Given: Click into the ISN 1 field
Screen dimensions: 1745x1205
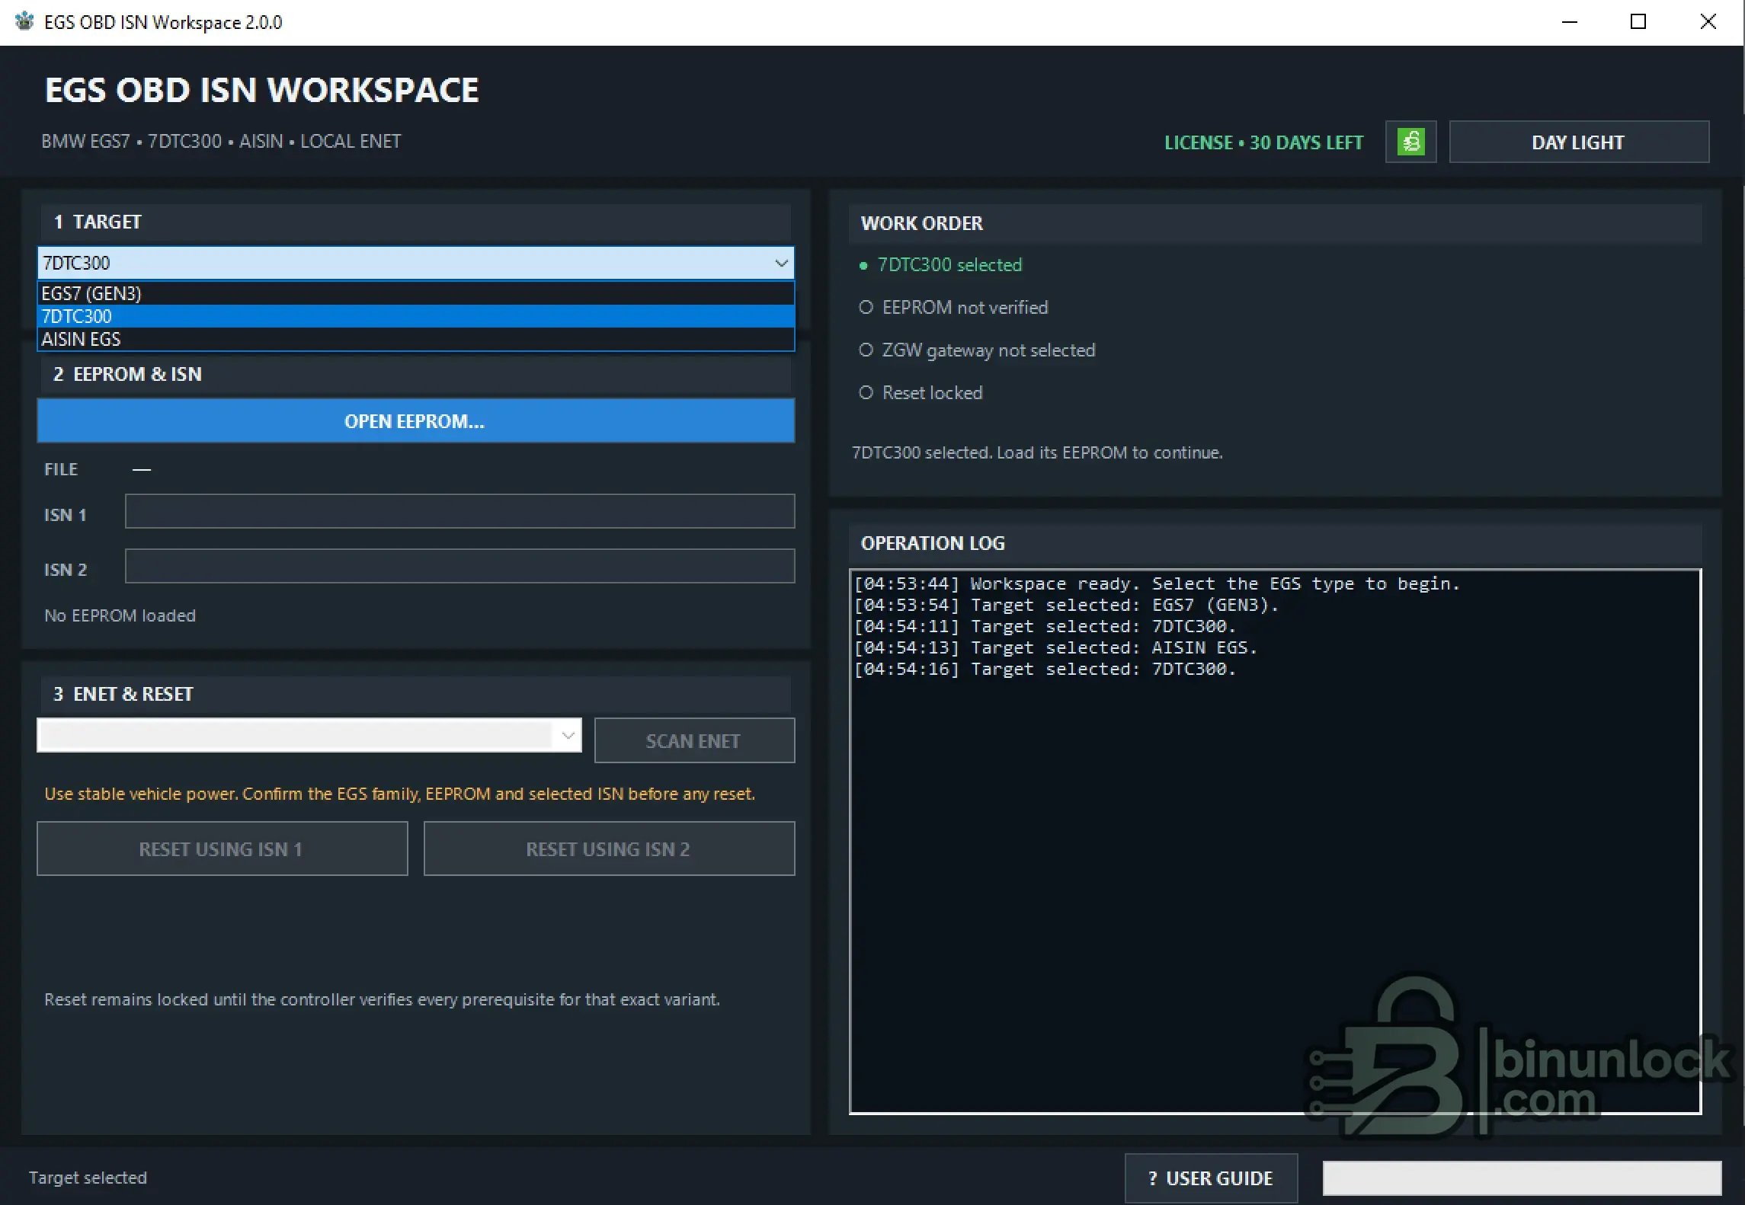Looking at the screenshot, I should (x=459, y=511).
